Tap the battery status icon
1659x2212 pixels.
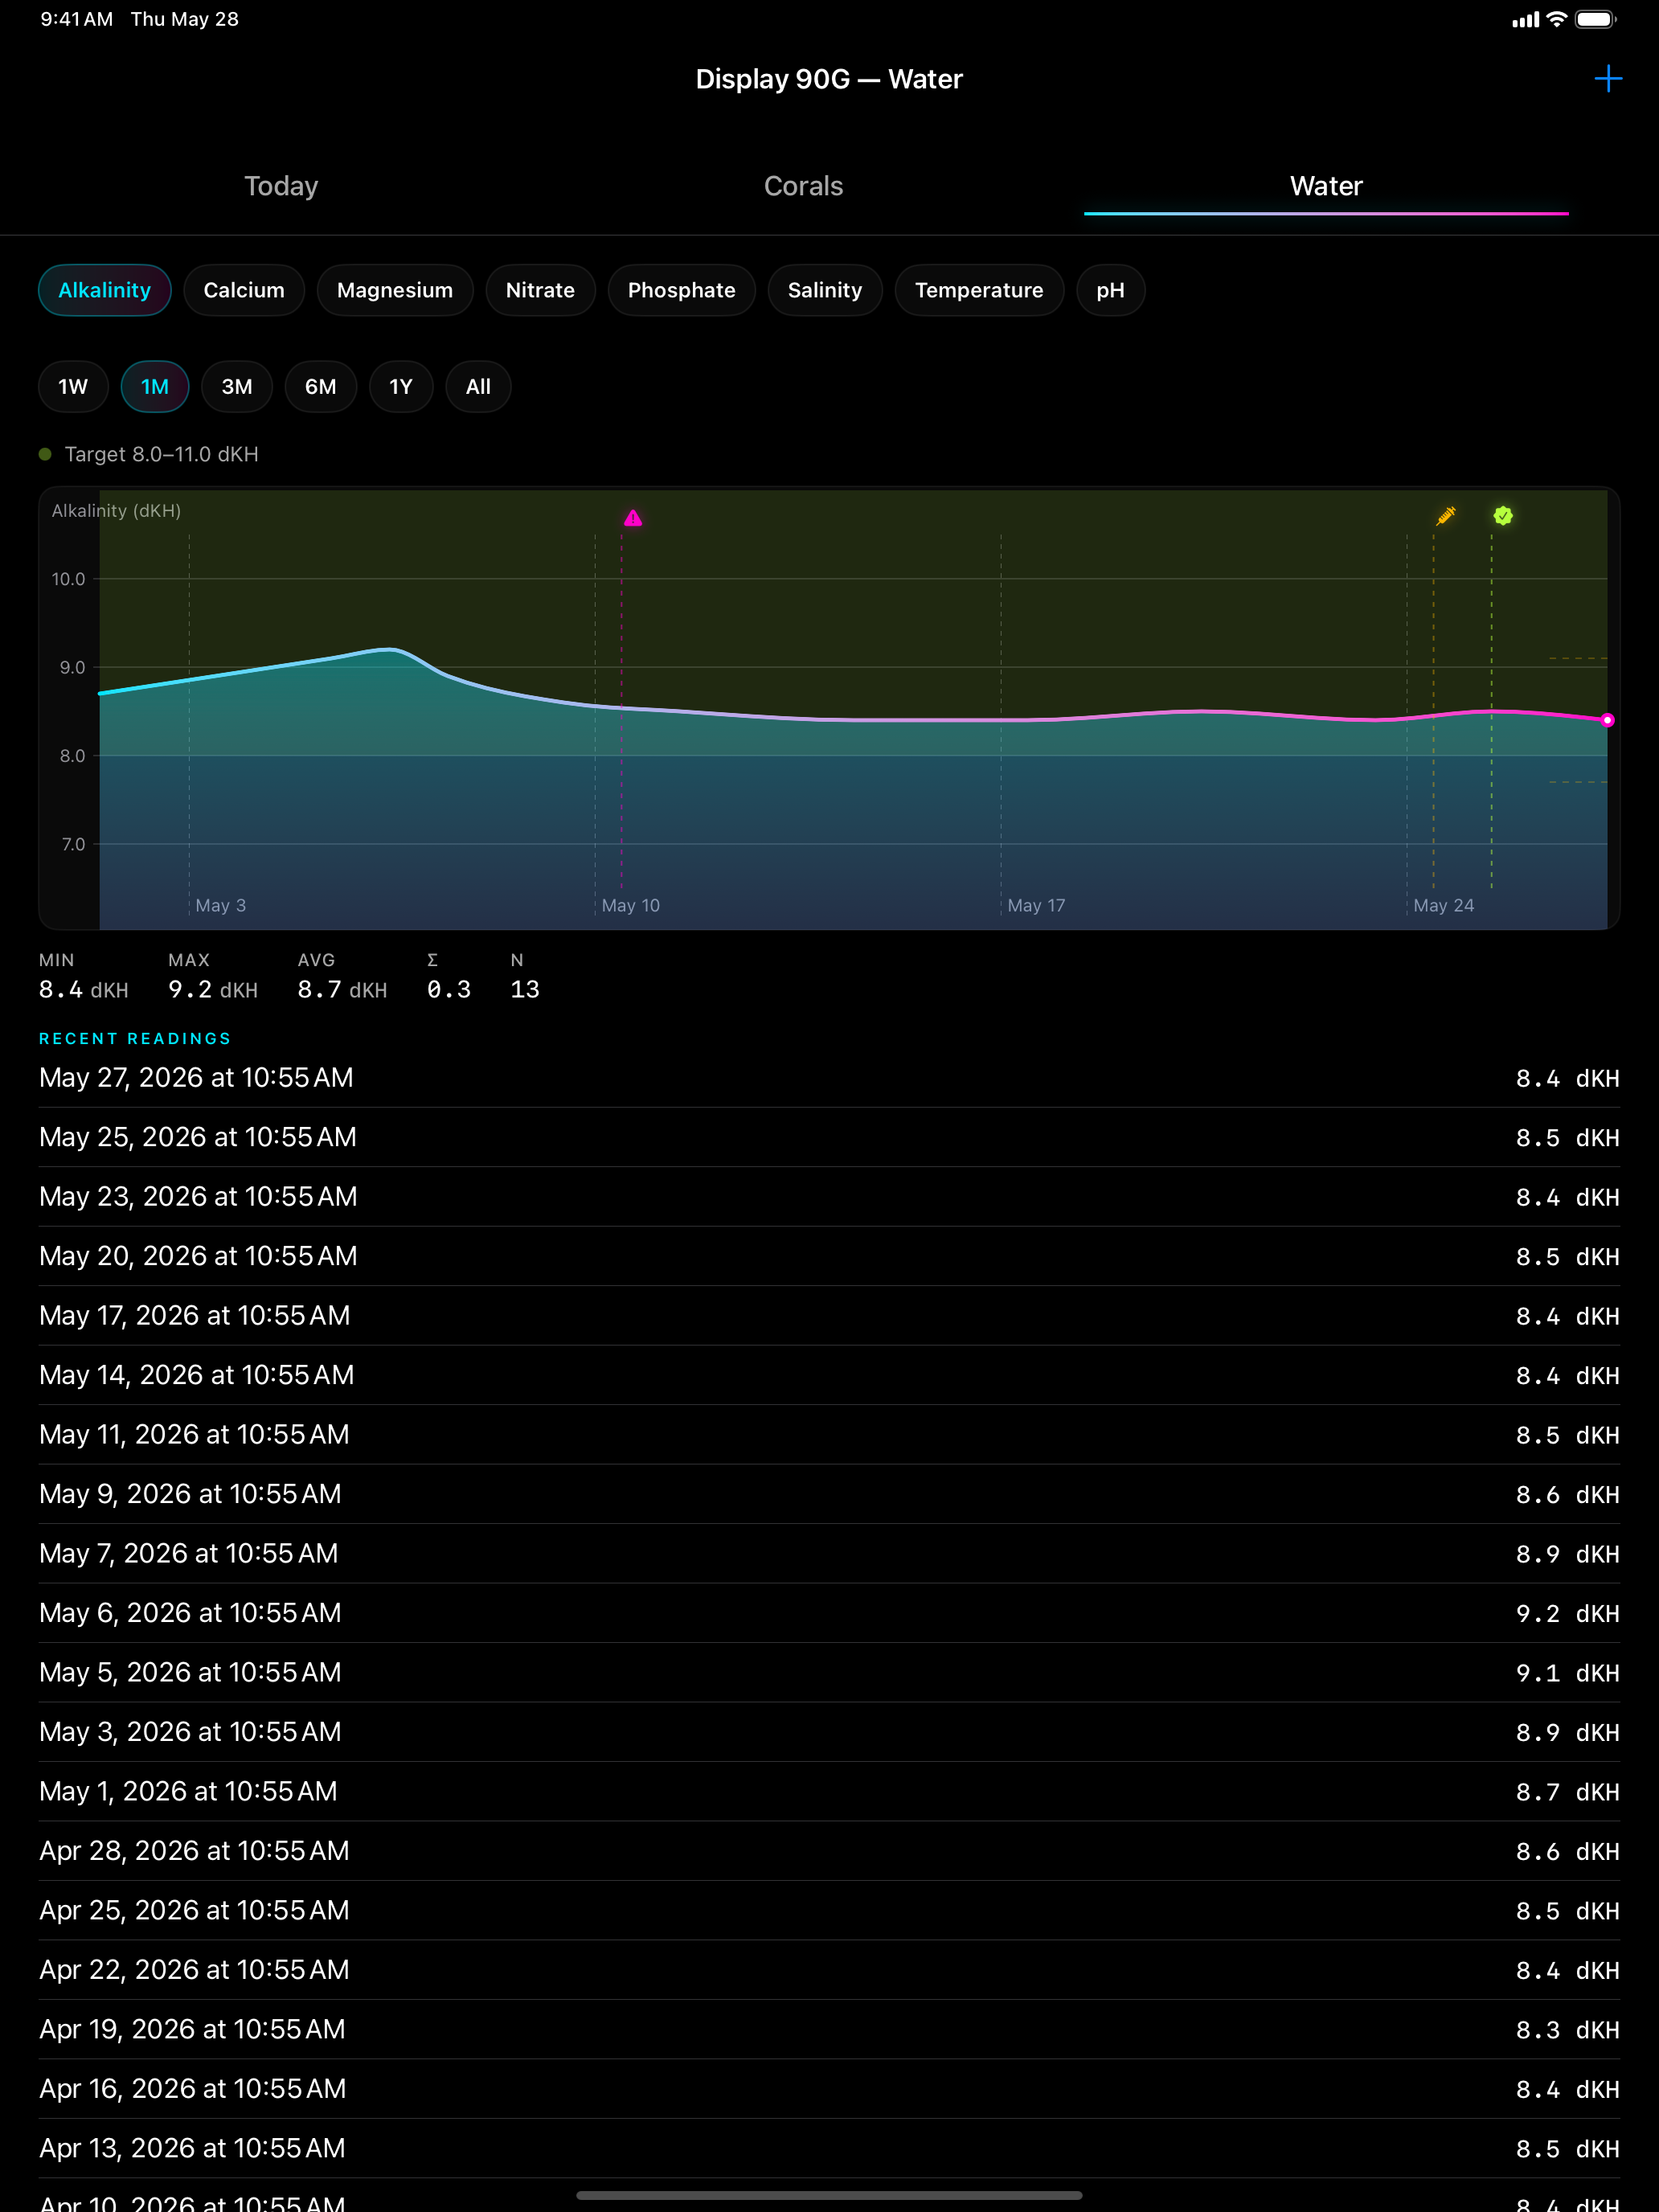(1596, 19)
